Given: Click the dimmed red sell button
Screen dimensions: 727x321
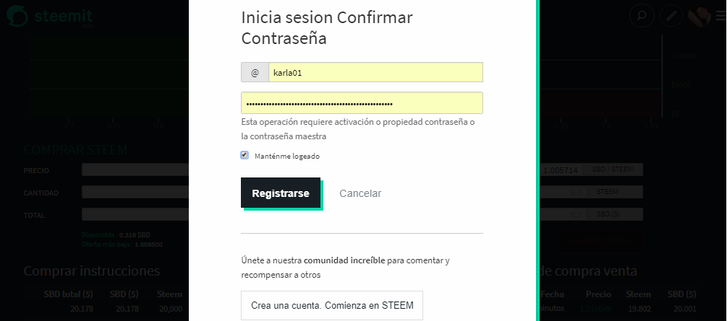Looking at the screenshot, I should point(601,240).
